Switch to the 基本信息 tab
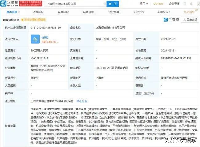The image size is (200, 147). coord(13,12)
